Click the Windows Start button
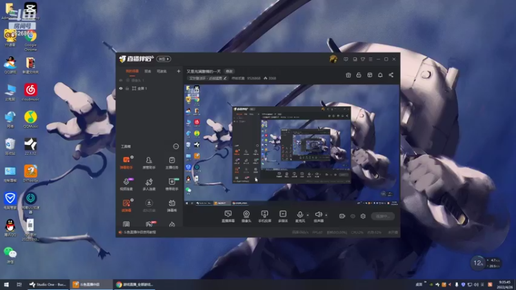The height and width of the screenshot is (290, 516). (6, 284)
